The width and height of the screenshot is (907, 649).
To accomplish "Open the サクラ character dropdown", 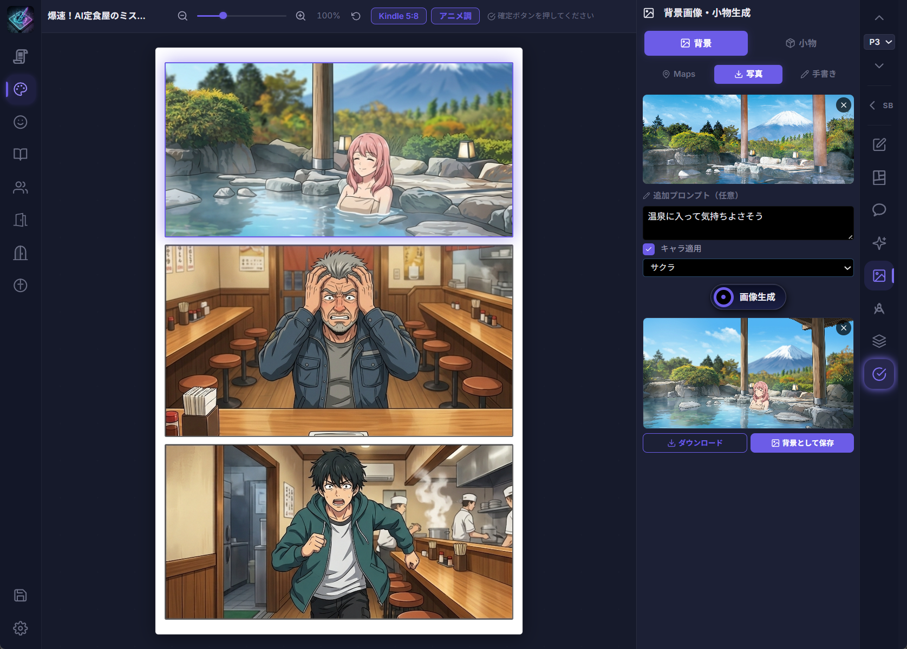I will point(748,268).
